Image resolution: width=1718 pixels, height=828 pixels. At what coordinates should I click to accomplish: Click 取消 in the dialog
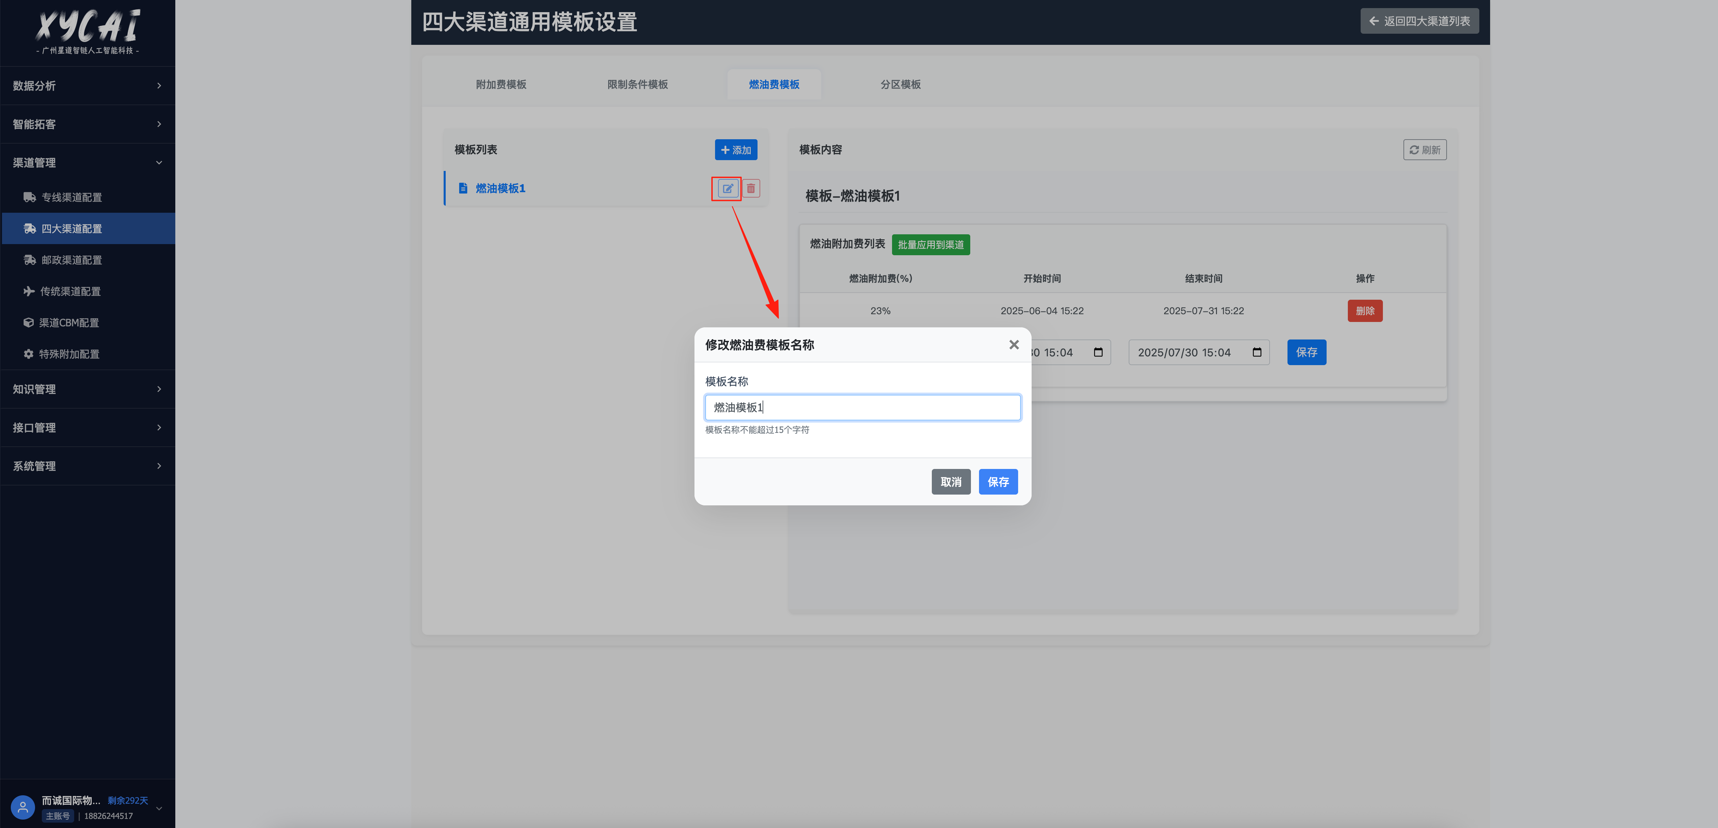coord(950,482)
